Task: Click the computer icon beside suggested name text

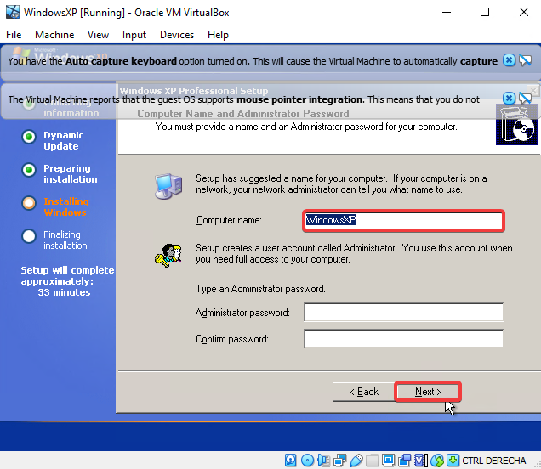Action: 168,186
